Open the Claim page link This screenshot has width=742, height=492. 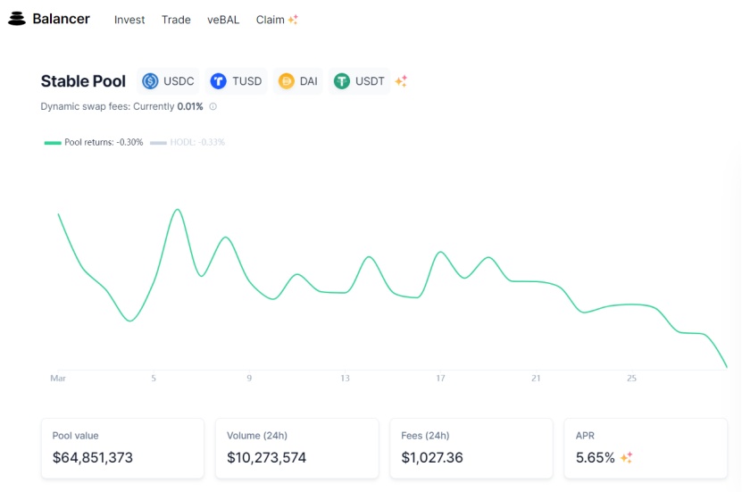271,20
